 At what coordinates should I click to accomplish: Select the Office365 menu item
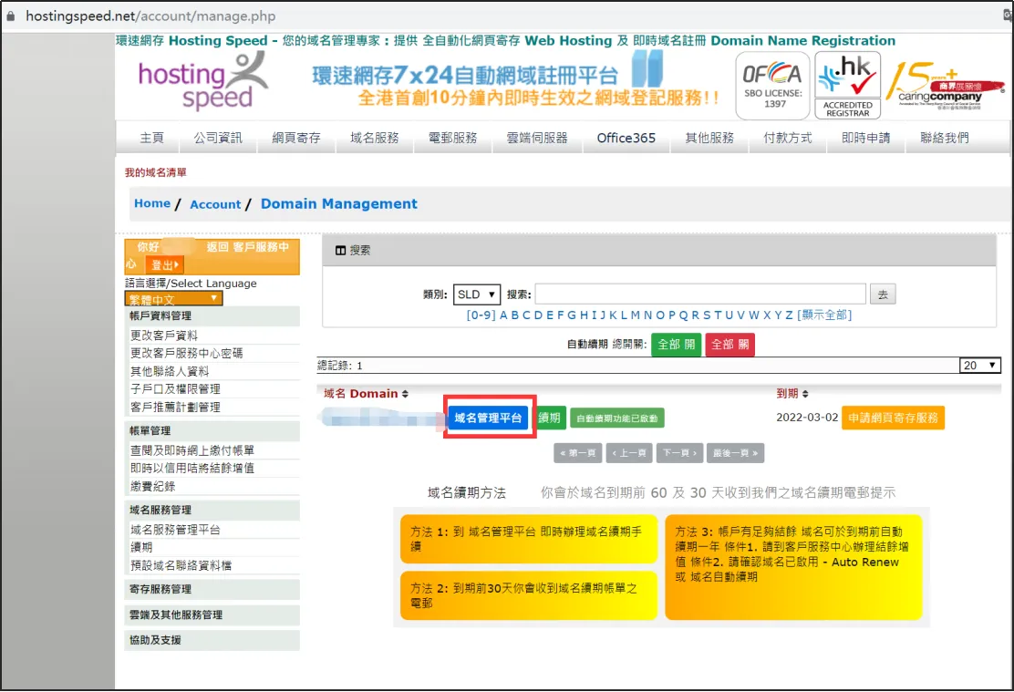click(x=625, y=138)
